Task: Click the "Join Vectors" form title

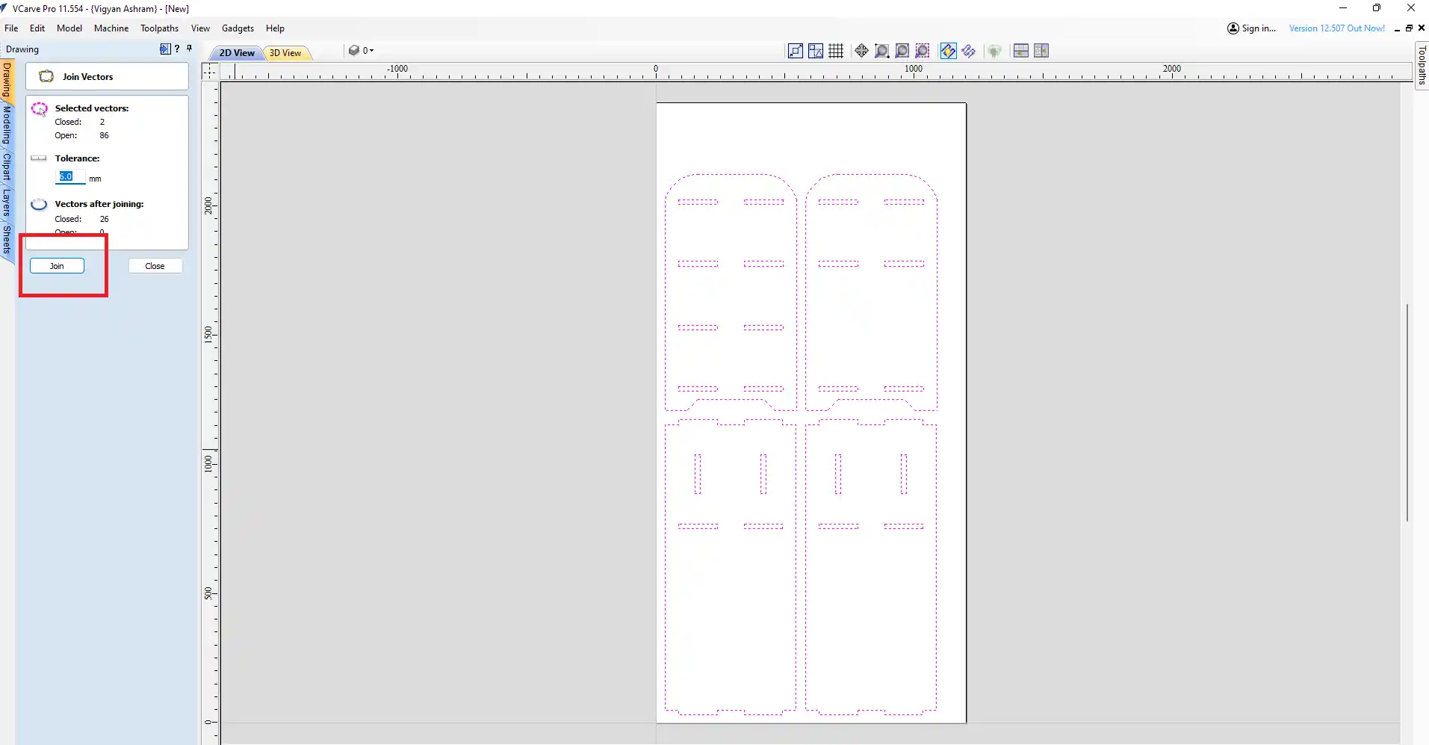Action: coord(88,77)
